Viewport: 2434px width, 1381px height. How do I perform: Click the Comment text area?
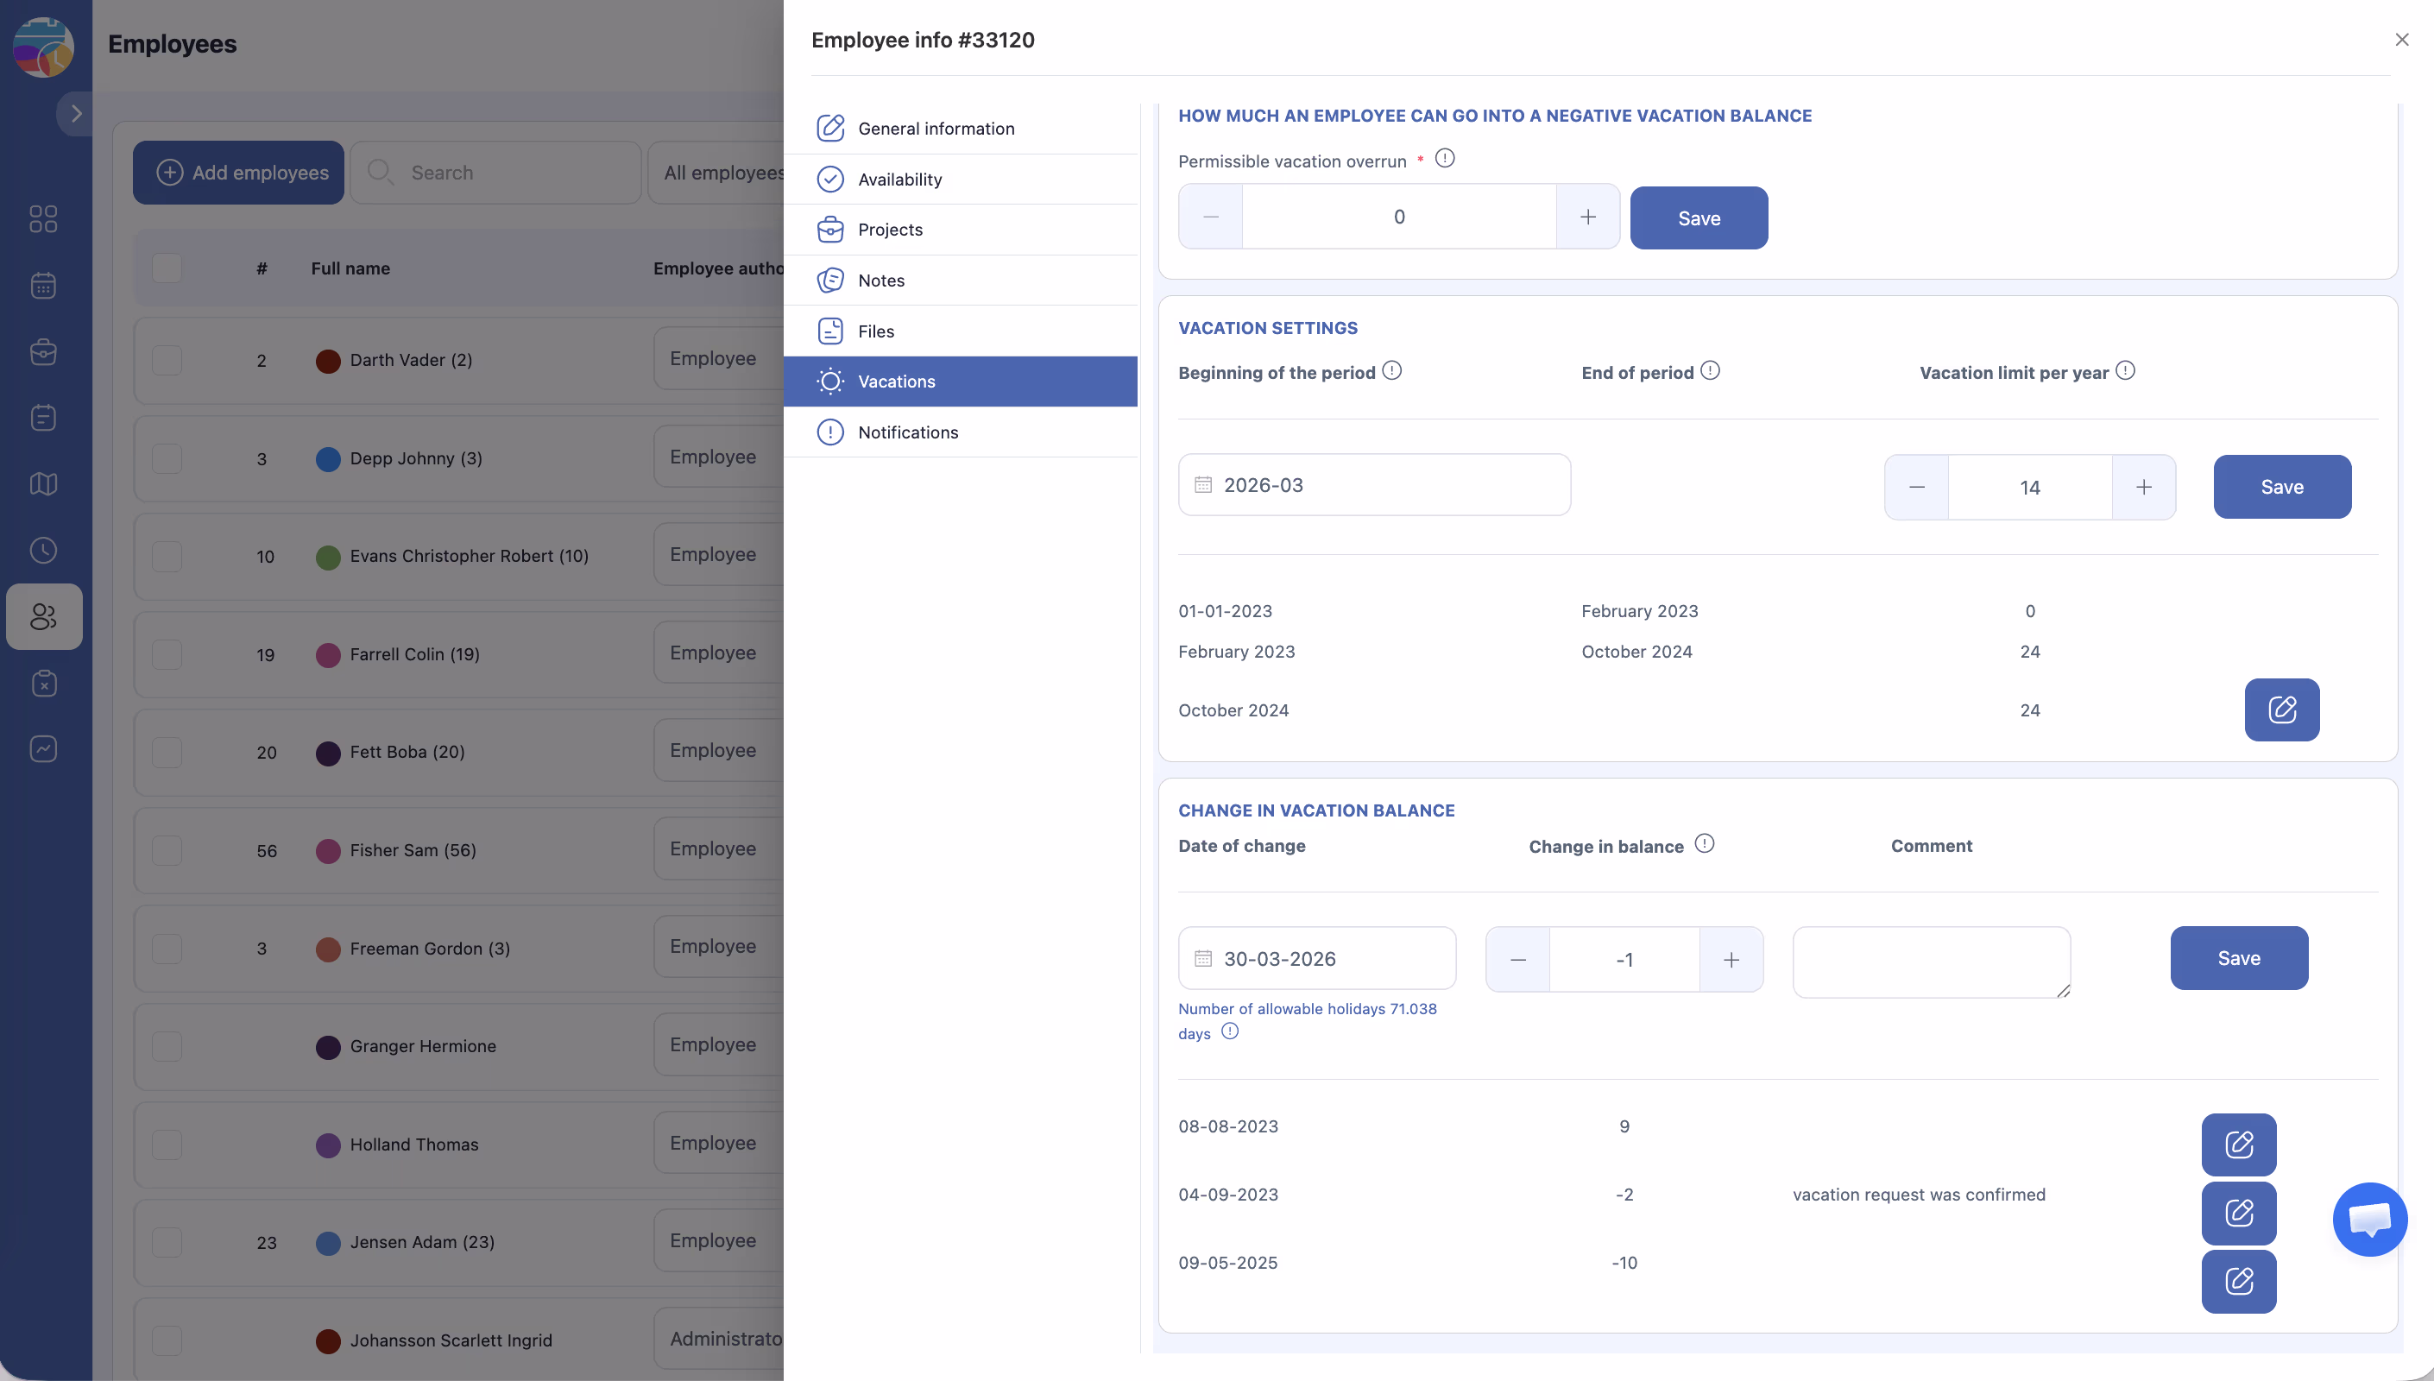pyautogui.click(x=1931, y=962)
